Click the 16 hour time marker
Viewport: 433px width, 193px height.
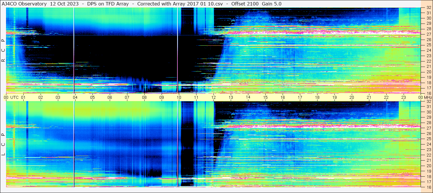(282, 97)
